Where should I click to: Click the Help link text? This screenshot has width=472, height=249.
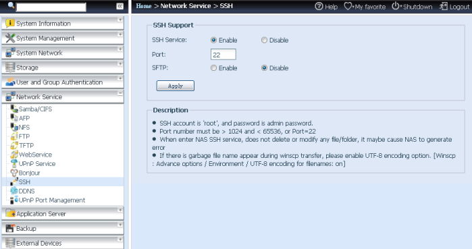point(331,7)
